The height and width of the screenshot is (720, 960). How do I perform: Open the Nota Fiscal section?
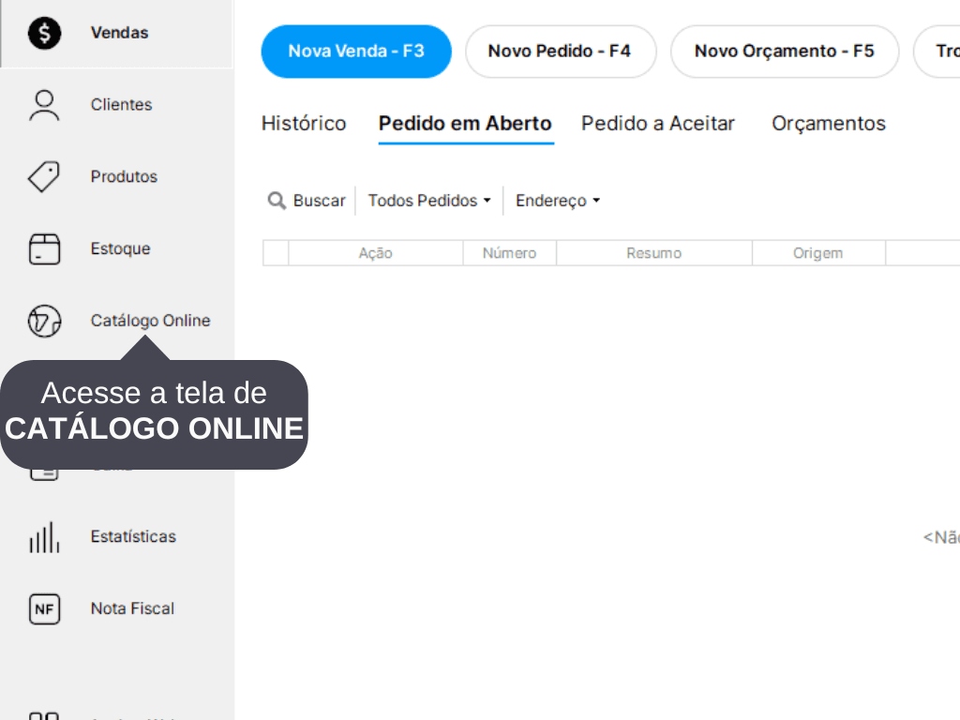pos(132,608)
